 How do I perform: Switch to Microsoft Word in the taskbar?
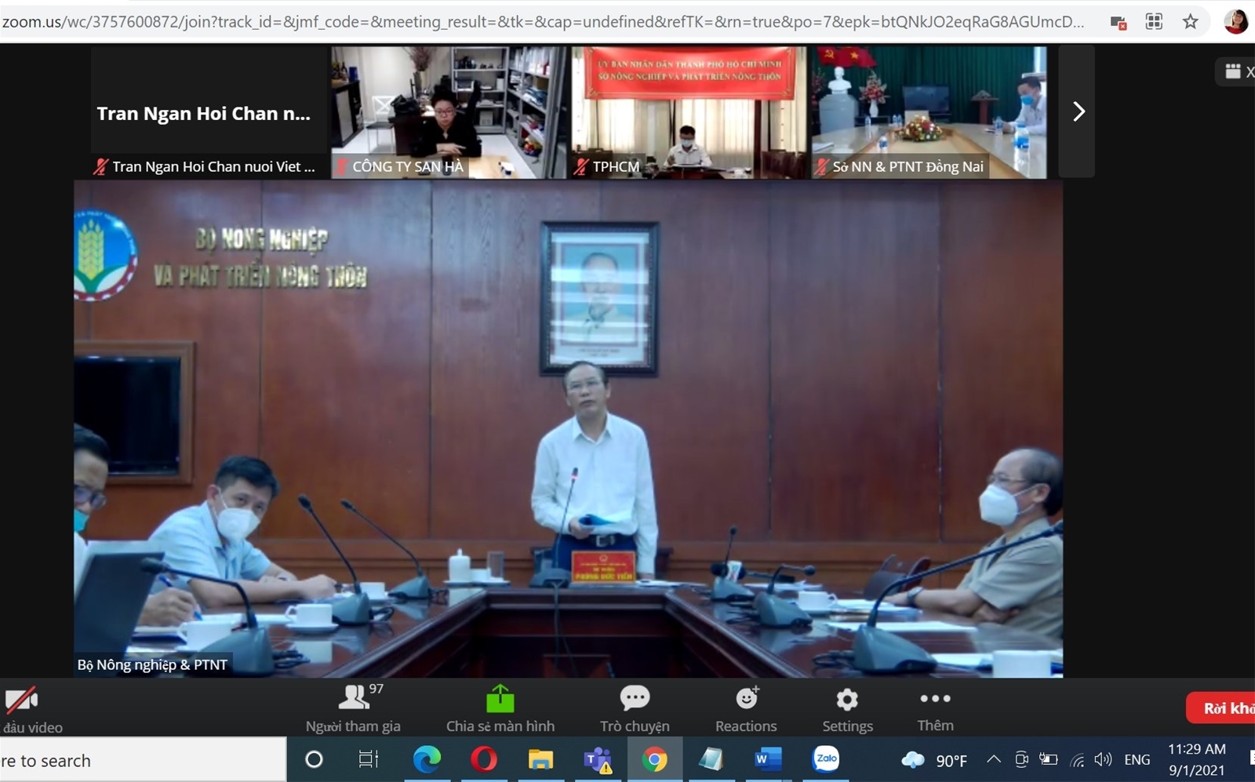pos(767,759)
